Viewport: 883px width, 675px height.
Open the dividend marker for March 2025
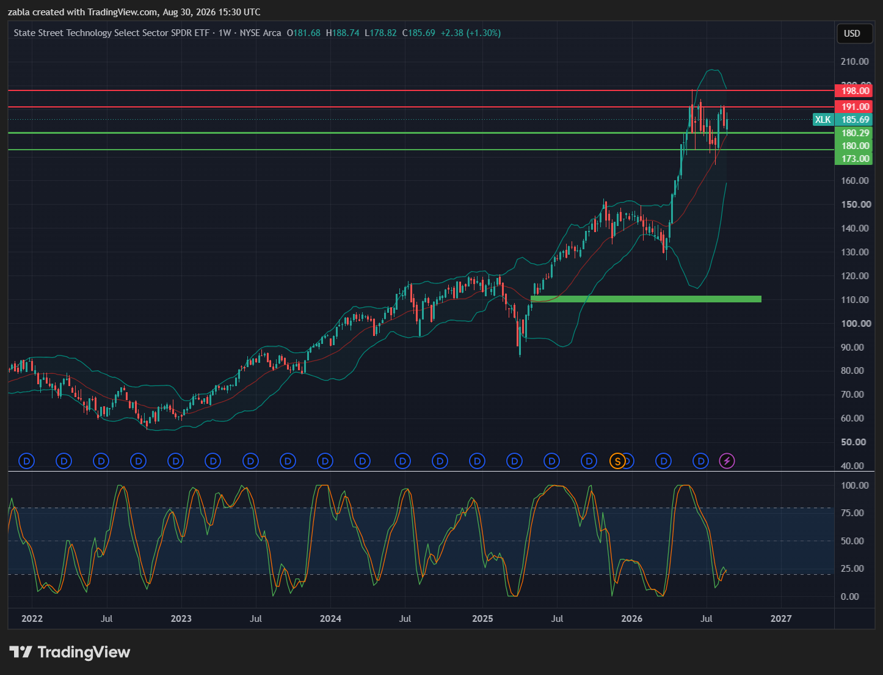click(x=515, y=461)
